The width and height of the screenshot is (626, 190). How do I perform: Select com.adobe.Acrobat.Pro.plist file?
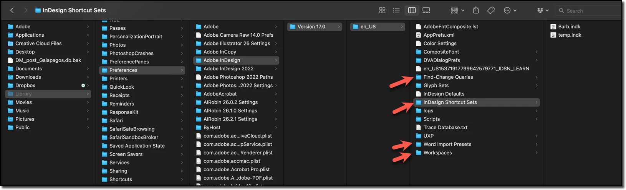(236, 169)
